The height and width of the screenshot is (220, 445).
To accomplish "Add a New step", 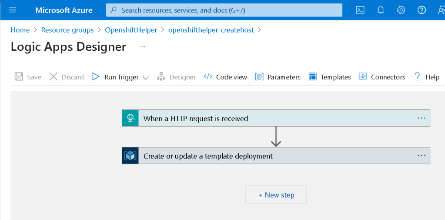I will 276,194.
